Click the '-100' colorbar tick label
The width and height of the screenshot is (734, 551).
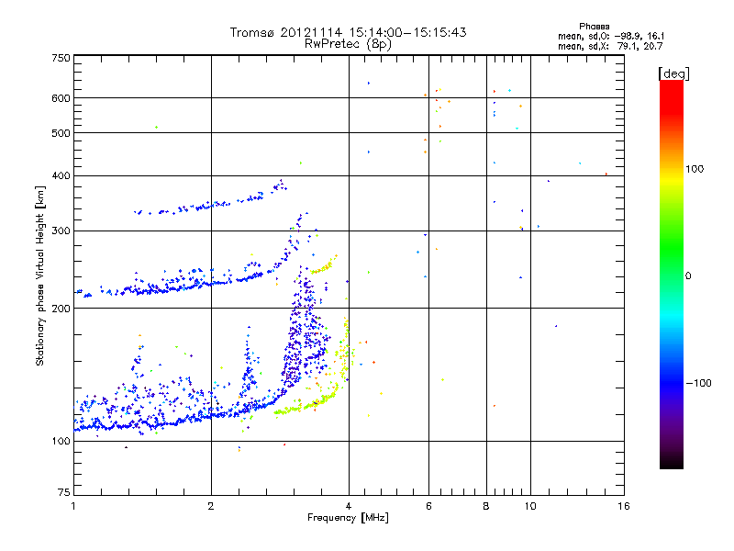[x=698, y=383]
